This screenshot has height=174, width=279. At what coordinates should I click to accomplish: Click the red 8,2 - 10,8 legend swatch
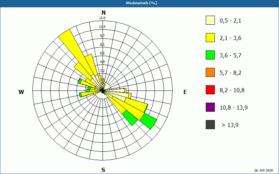click(x=210, y=90)
